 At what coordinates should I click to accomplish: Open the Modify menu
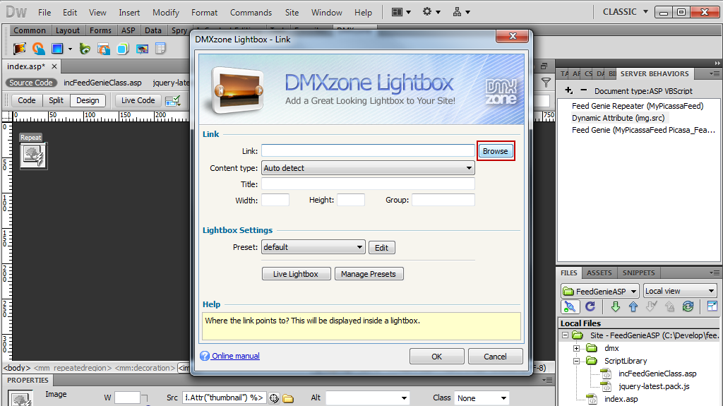point(165,13)
